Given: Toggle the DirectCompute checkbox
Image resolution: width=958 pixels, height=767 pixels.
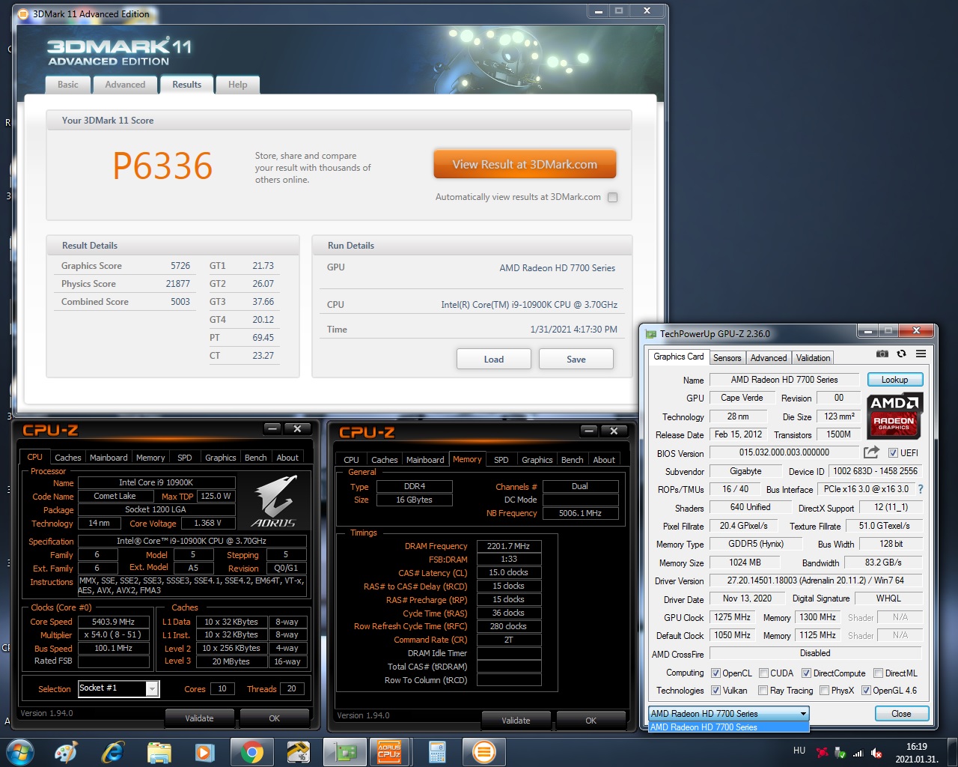Looking at the screenshot, I should (806, 673).
